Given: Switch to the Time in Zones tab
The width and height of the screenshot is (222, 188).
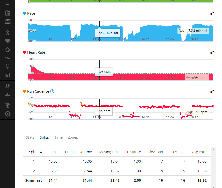Looking at the screenshot, I should point(66,137).
